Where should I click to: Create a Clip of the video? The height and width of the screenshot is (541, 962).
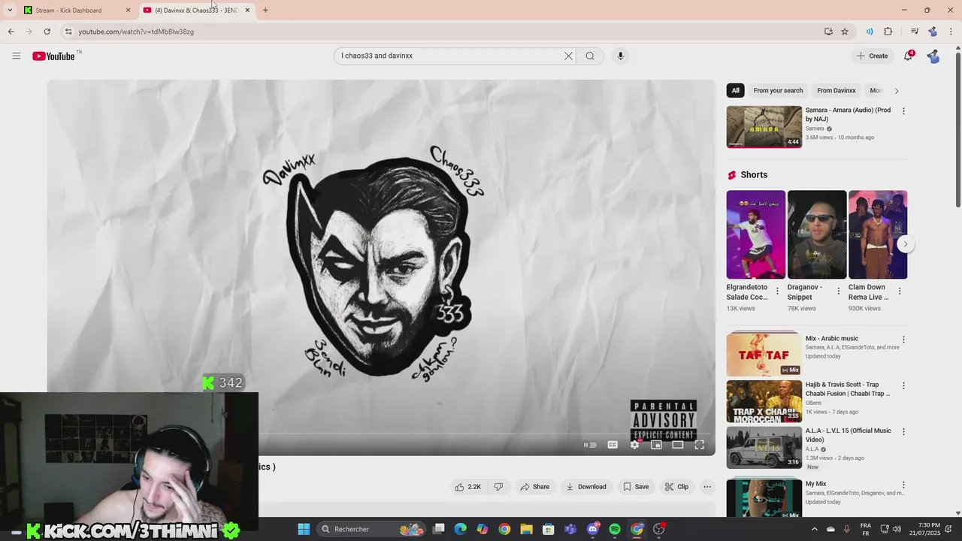point(676,487)
